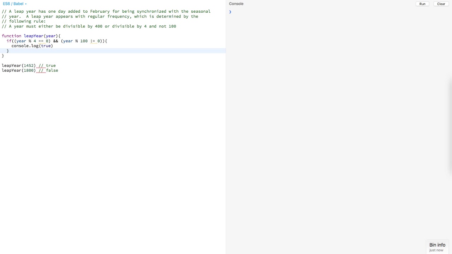Click the console.log(true) statement
This screenshot has height=254, width=452.
pos(32,46)
